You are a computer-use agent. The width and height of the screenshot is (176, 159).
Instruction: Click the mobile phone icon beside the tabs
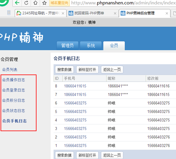point(9,13)
